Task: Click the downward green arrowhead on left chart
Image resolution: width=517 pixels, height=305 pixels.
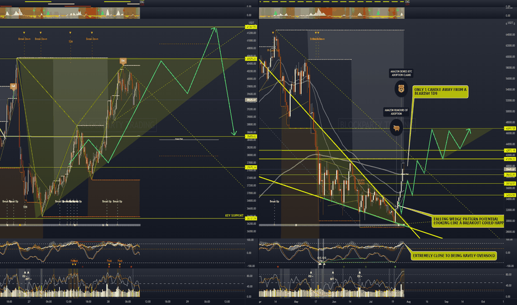Action: click(x=234, y=133)
